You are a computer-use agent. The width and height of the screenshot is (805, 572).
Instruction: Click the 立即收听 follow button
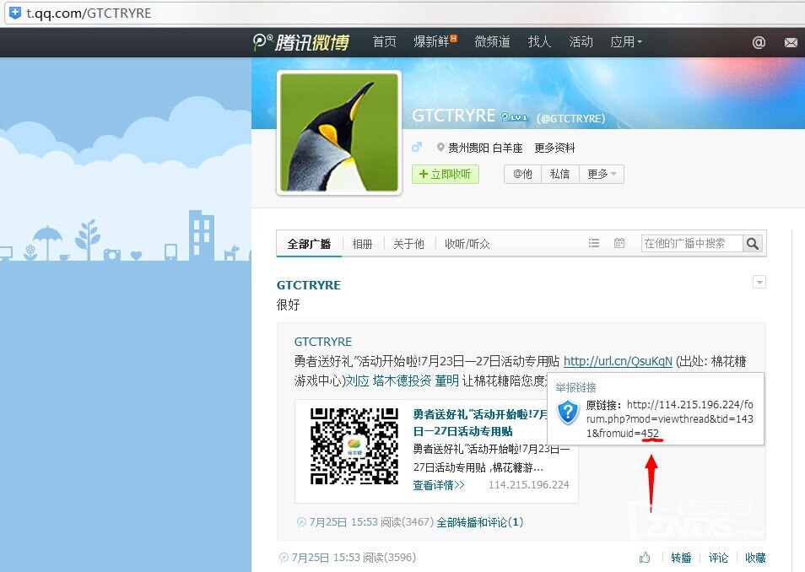click(446, 174)
